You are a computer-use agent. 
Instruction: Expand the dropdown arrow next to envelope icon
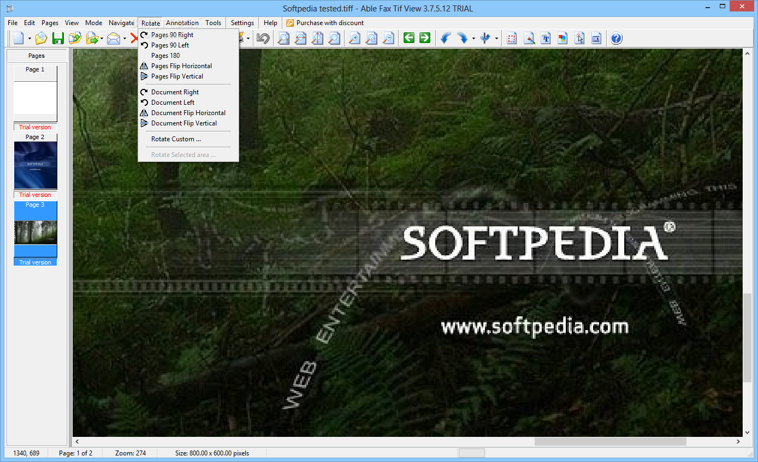coord(125,39)
